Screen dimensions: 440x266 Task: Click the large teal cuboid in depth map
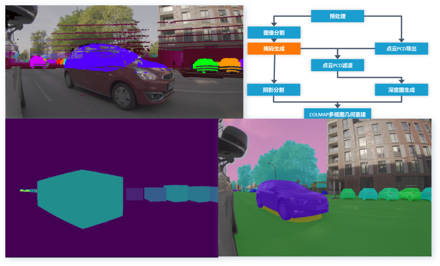[80, 199]
